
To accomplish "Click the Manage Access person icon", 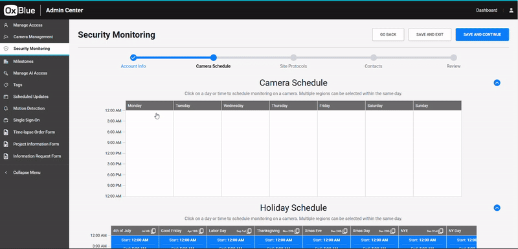I will tap(6, 25).
